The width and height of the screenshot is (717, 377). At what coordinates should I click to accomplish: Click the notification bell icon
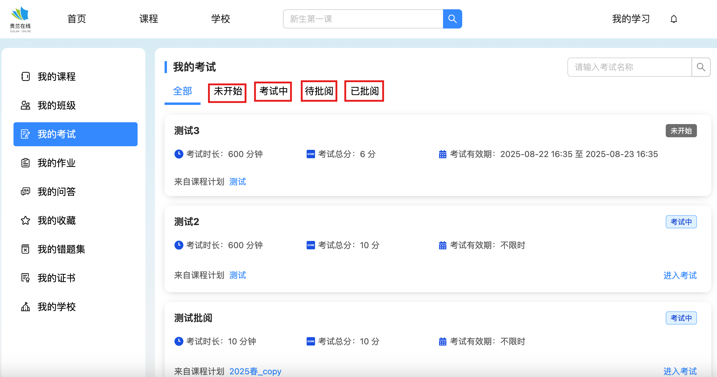674,19
